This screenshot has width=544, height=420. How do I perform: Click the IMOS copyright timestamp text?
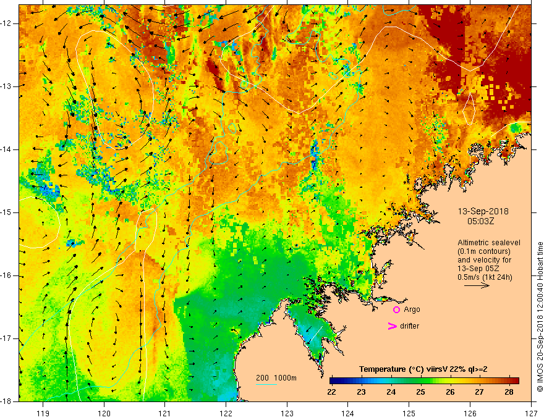(540, 317)
